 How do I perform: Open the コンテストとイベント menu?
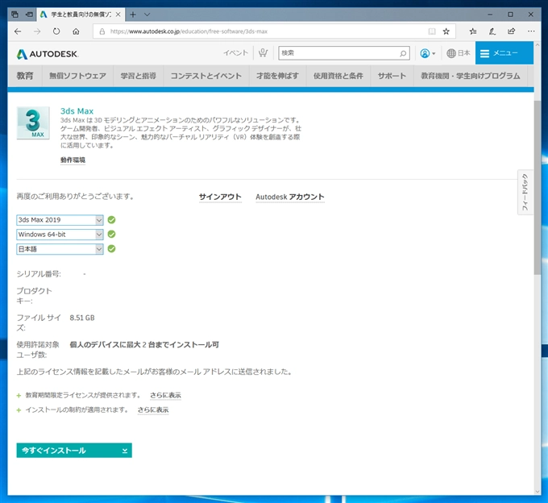[x=206, y=76]
